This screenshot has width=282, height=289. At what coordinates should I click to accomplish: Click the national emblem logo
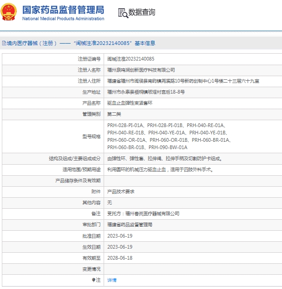pos(8,12)
